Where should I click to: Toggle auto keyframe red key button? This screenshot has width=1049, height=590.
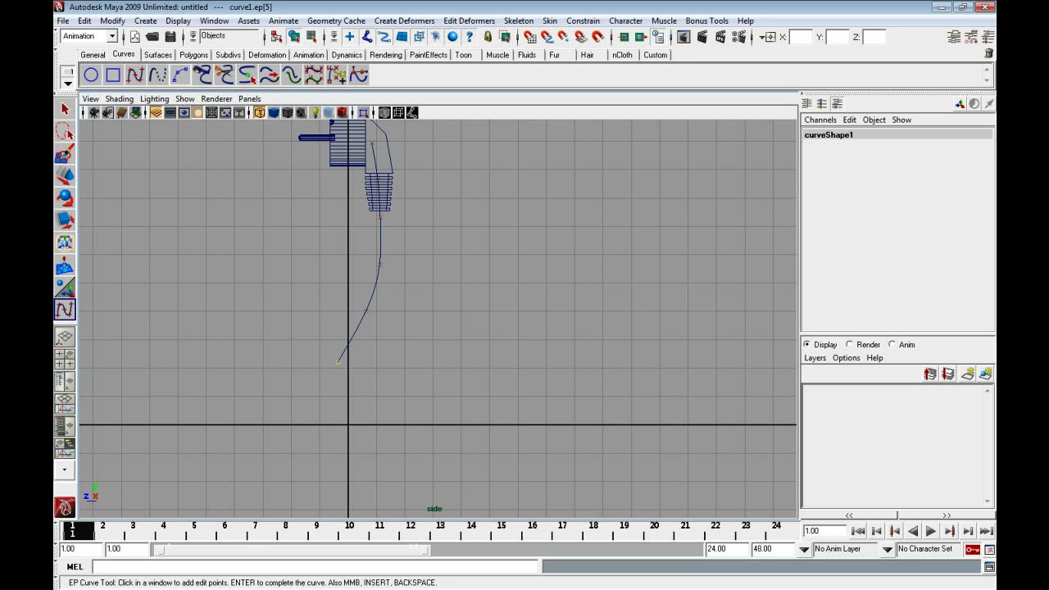click(x=973, y=549)
